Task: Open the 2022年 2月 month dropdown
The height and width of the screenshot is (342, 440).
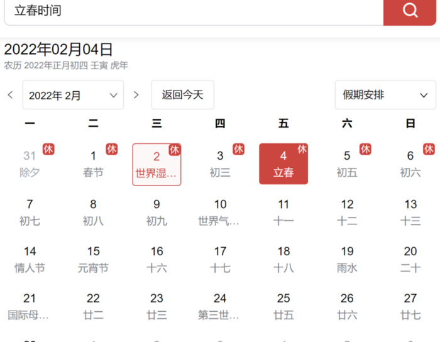Action: (x=73, y=95)
